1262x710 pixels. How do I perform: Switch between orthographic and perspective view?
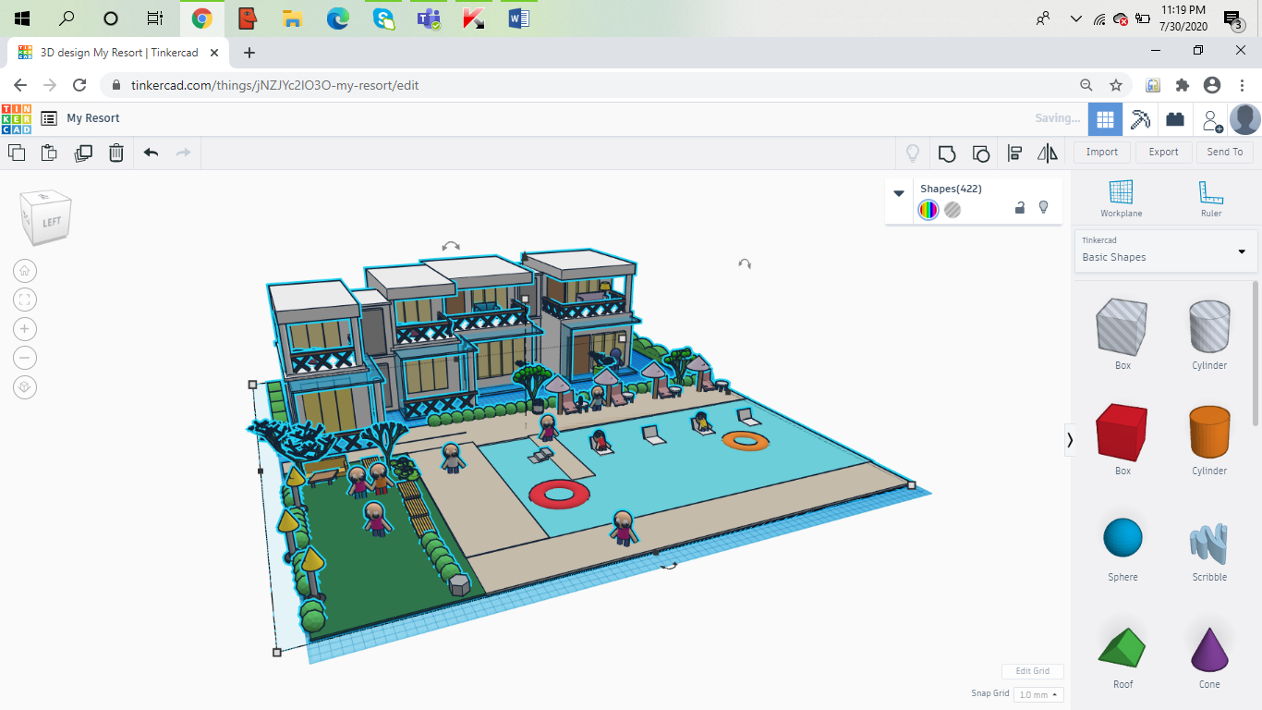(x=25, y=388)
